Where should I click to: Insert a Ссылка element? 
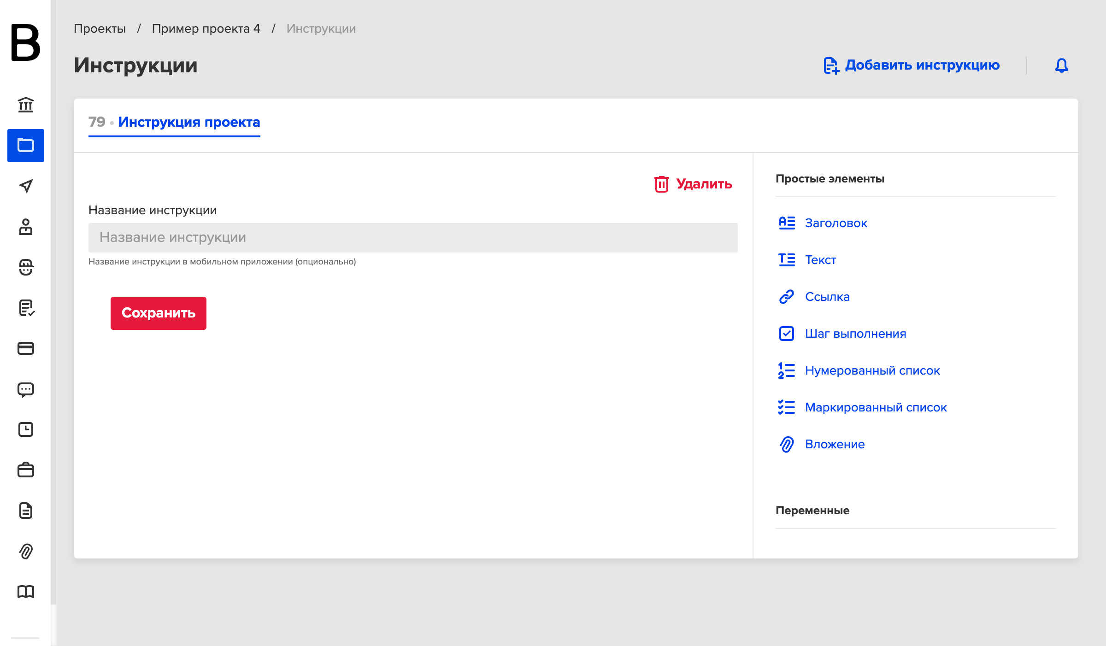pos(814,297)
